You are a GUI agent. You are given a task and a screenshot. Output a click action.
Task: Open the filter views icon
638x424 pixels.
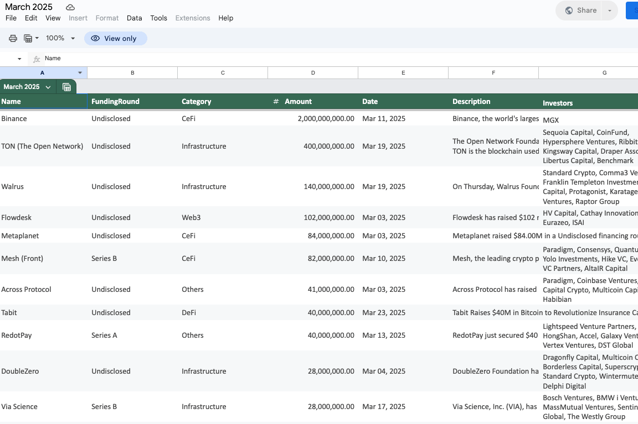[28, 38]
